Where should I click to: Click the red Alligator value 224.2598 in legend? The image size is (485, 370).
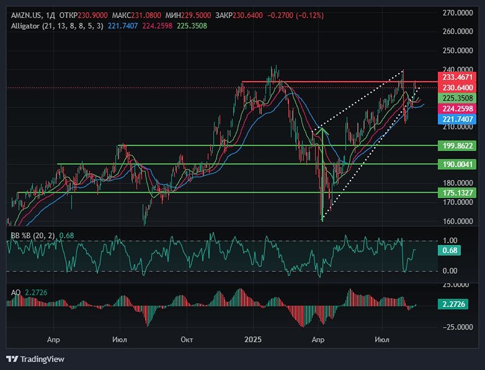point(157,26)
